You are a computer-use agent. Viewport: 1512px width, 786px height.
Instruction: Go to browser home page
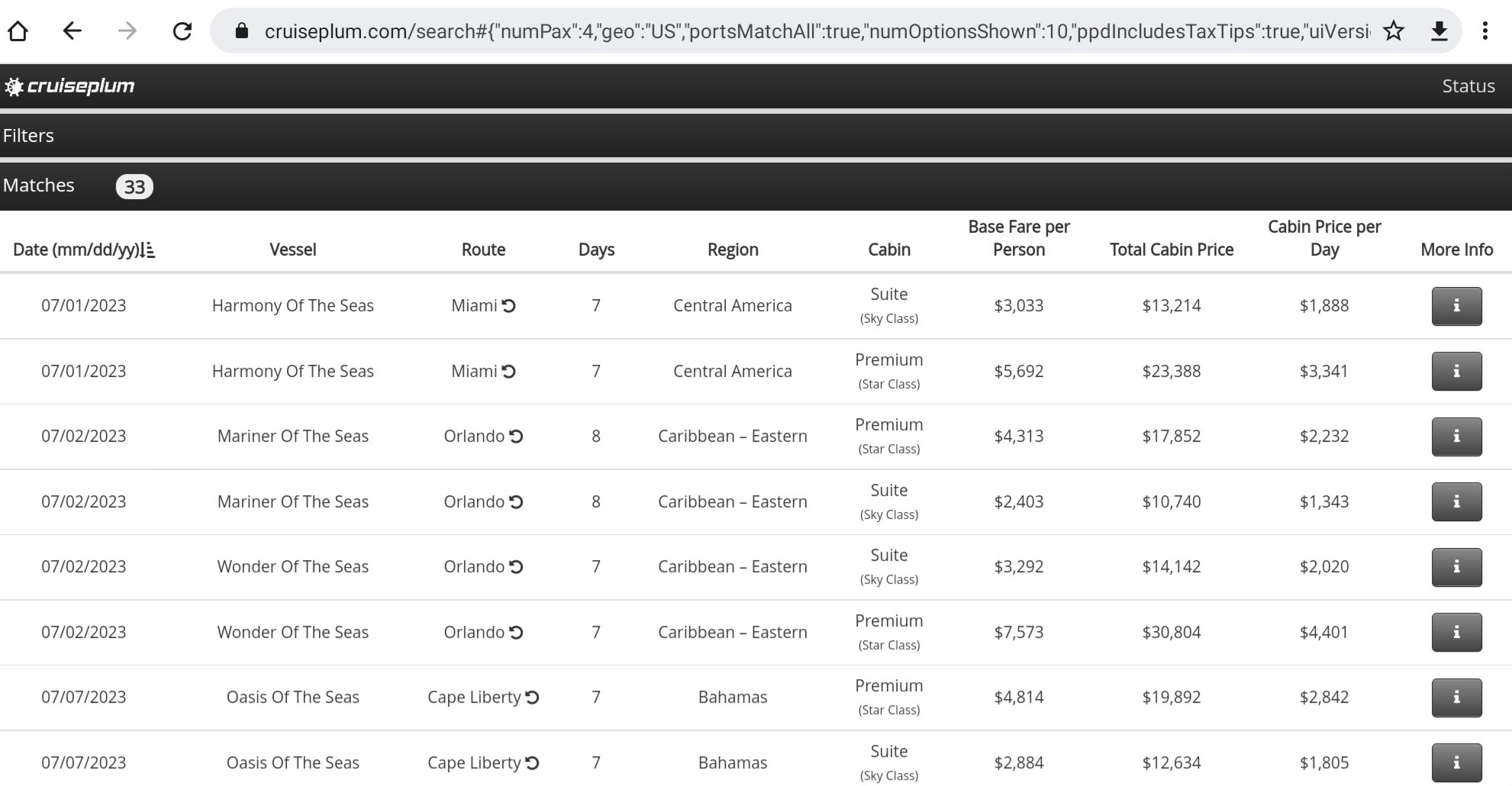click(x=18, y=31)
